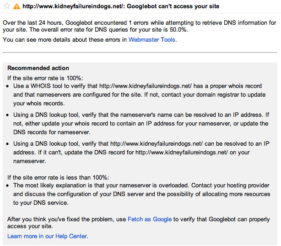Open the 'Googlebot can't access your site' subject
Image resolution: width=281 pixels, height=246 pixels.
click(x=173, y=6)
